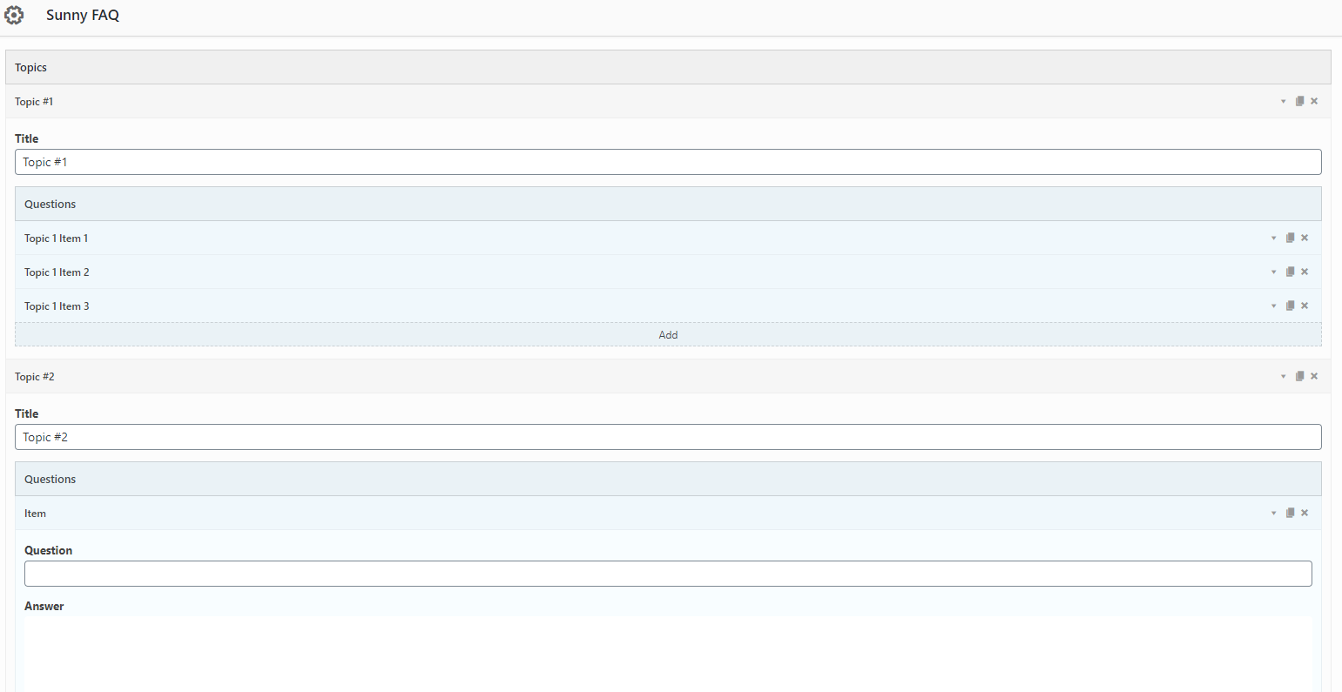1342x692 pixels.
Task: Collapse the Item entry with its caret
Action: [x=1273, y=513]
